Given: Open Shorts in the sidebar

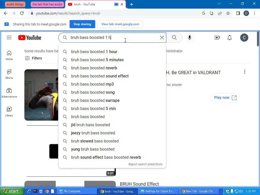Looking at the screenshot, I should pyautogui.click(x=9, y=74).
